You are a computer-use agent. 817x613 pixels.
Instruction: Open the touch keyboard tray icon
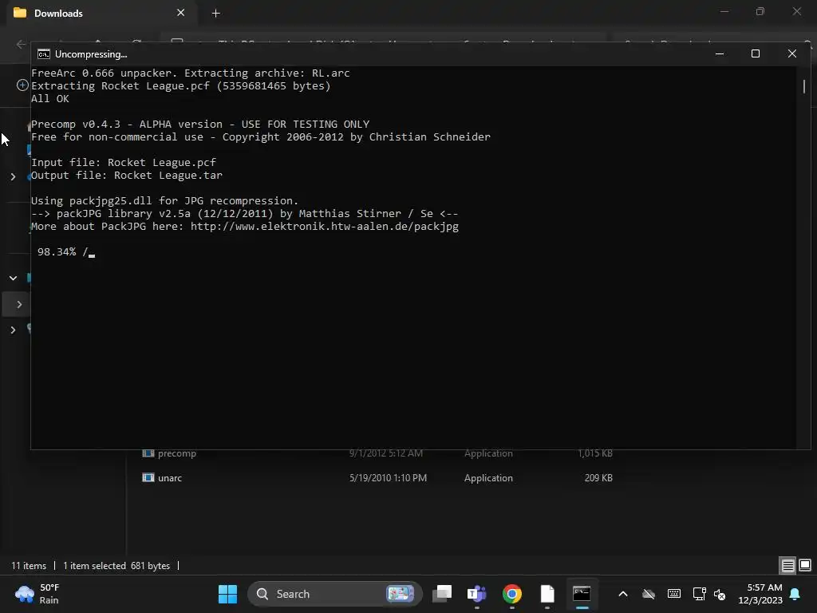click(673, 594)
